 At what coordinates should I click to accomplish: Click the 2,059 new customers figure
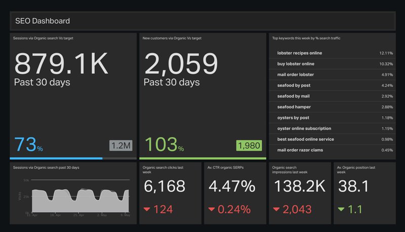(181, 64)
